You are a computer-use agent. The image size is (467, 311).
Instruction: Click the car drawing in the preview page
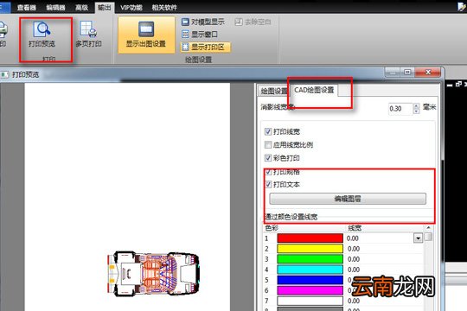[153, 273]
